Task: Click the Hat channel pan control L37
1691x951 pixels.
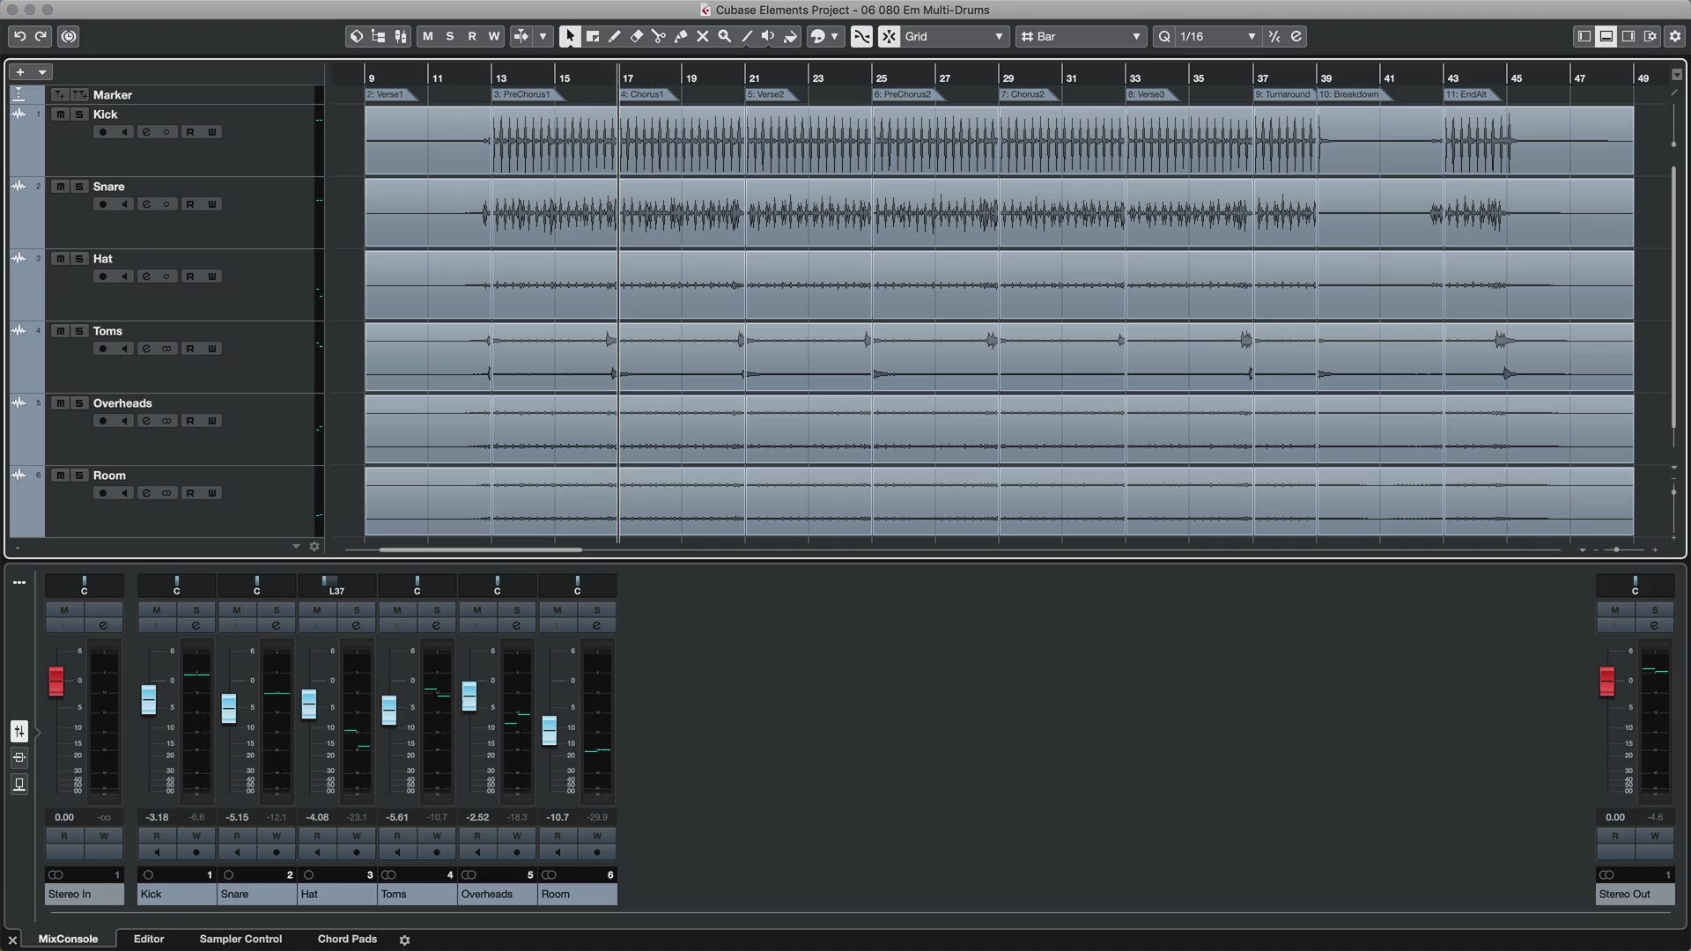Action: tap(336, 586)
